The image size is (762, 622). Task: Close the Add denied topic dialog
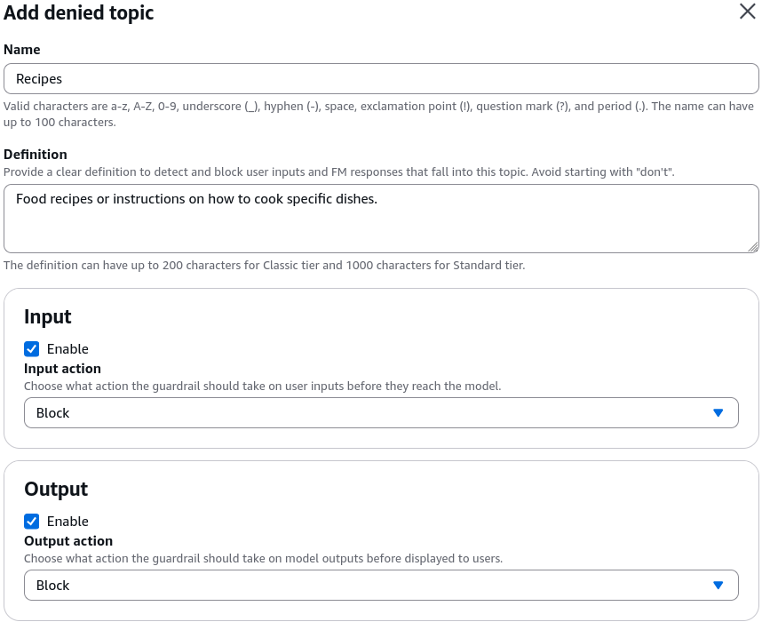click(748, 12)
